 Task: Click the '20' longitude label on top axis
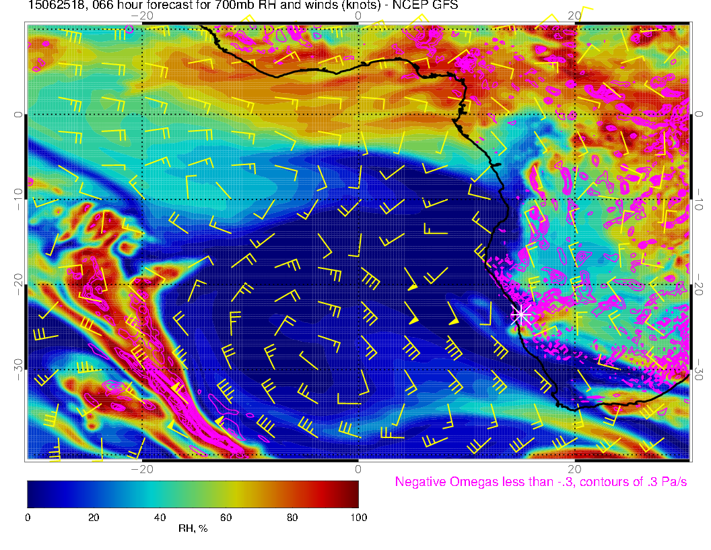pyautogui.click(x=574, y=16)
